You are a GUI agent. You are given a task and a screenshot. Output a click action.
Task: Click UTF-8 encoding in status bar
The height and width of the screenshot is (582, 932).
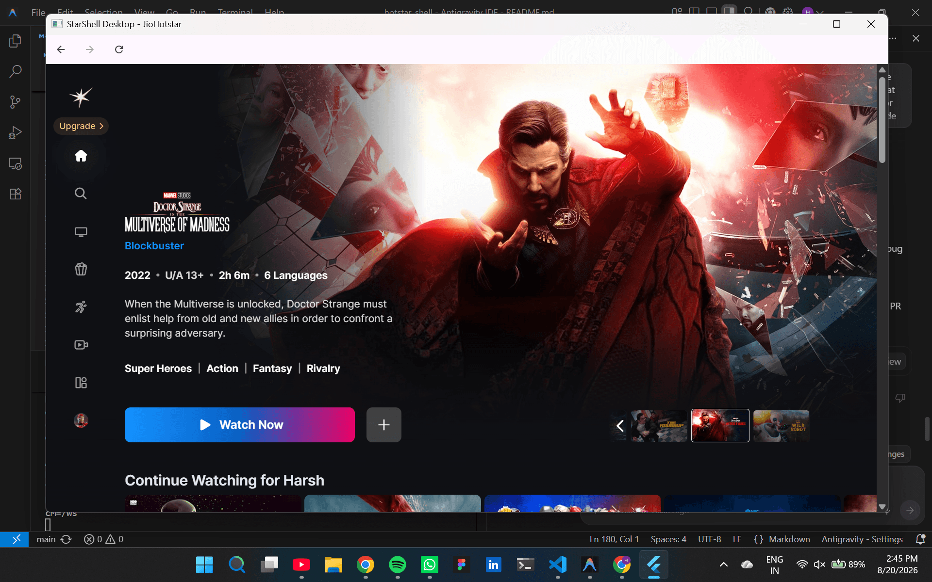coord(710,539)
